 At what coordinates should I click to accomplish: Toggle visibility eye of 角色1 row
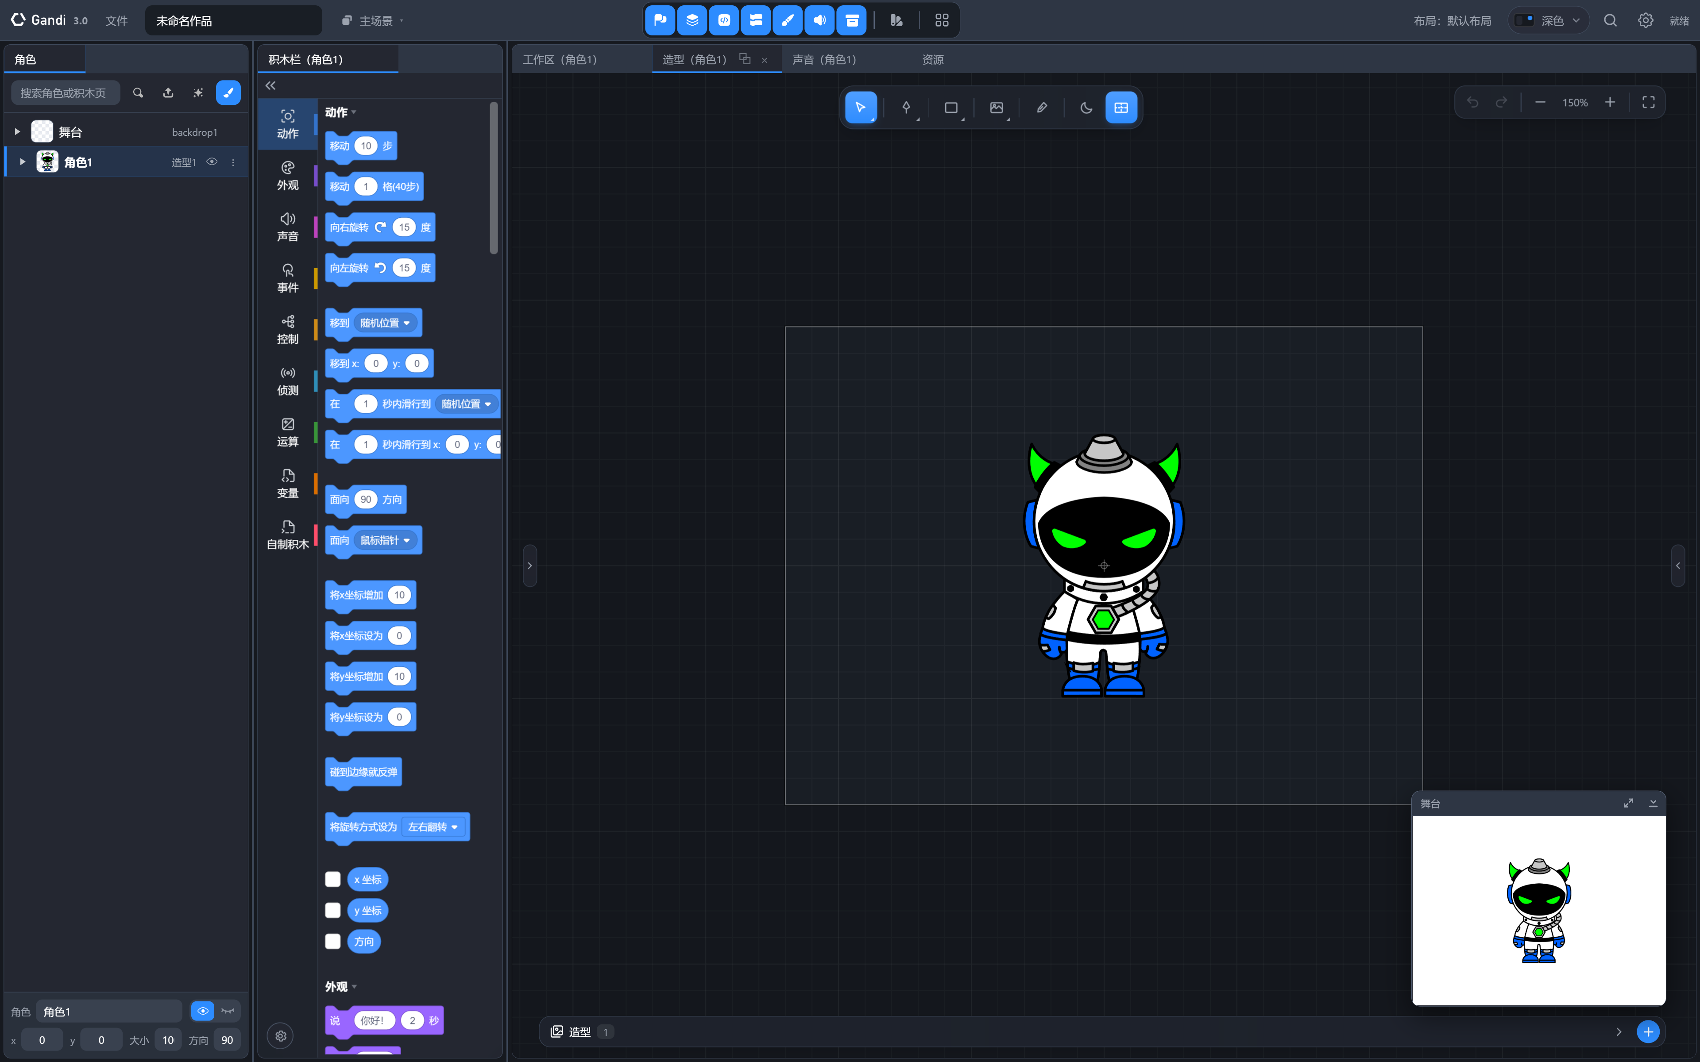tap(212, 162)
